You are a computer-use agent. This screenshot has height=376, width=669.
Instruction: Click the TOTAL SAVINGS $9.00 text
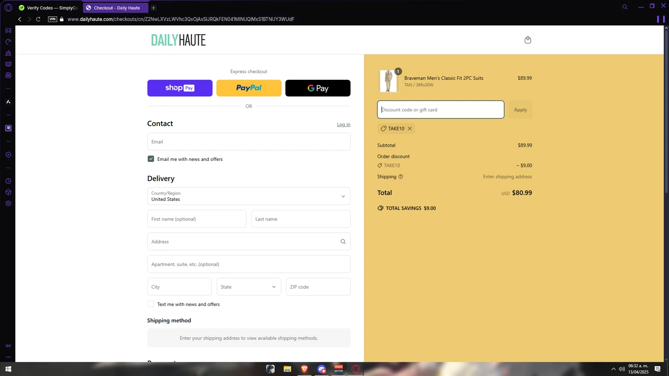pos(411,208)
